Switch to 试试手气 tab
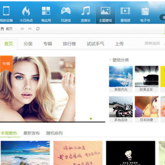165x165 pixels. click(95, 44)
